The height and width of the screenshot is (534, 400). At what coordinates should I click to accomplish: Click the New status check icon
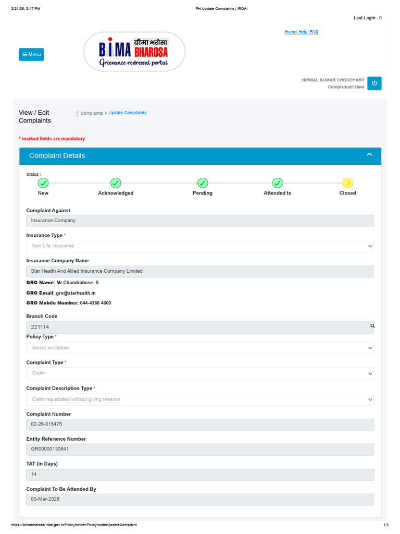coord(43,183)
